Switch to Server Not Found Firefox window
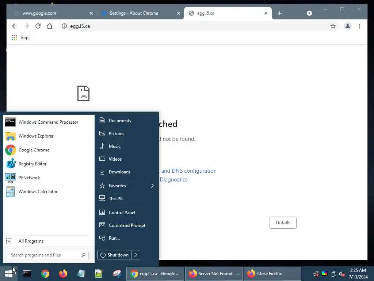The height and width of the screenshot is (281, 374). 214,274
